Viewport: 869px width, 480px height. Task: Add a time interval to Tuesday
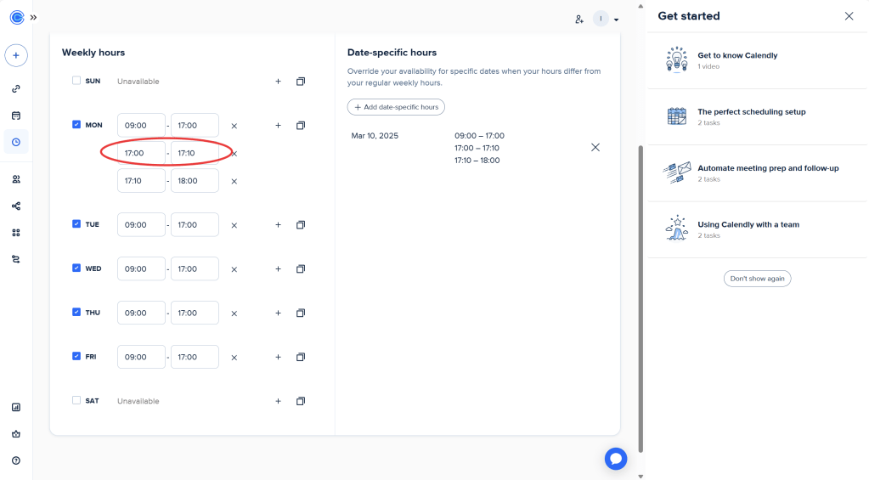click(x=278, y=225)
